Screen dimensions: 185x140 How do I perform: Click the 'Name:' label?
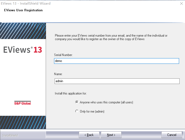(58, 74)
